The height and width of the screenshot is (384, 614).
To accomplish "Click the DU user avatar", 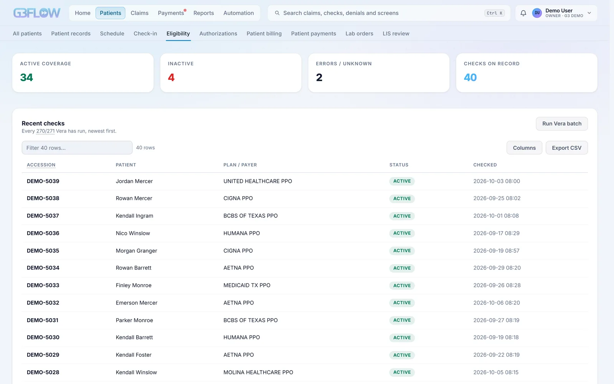I will click(537, 13).
